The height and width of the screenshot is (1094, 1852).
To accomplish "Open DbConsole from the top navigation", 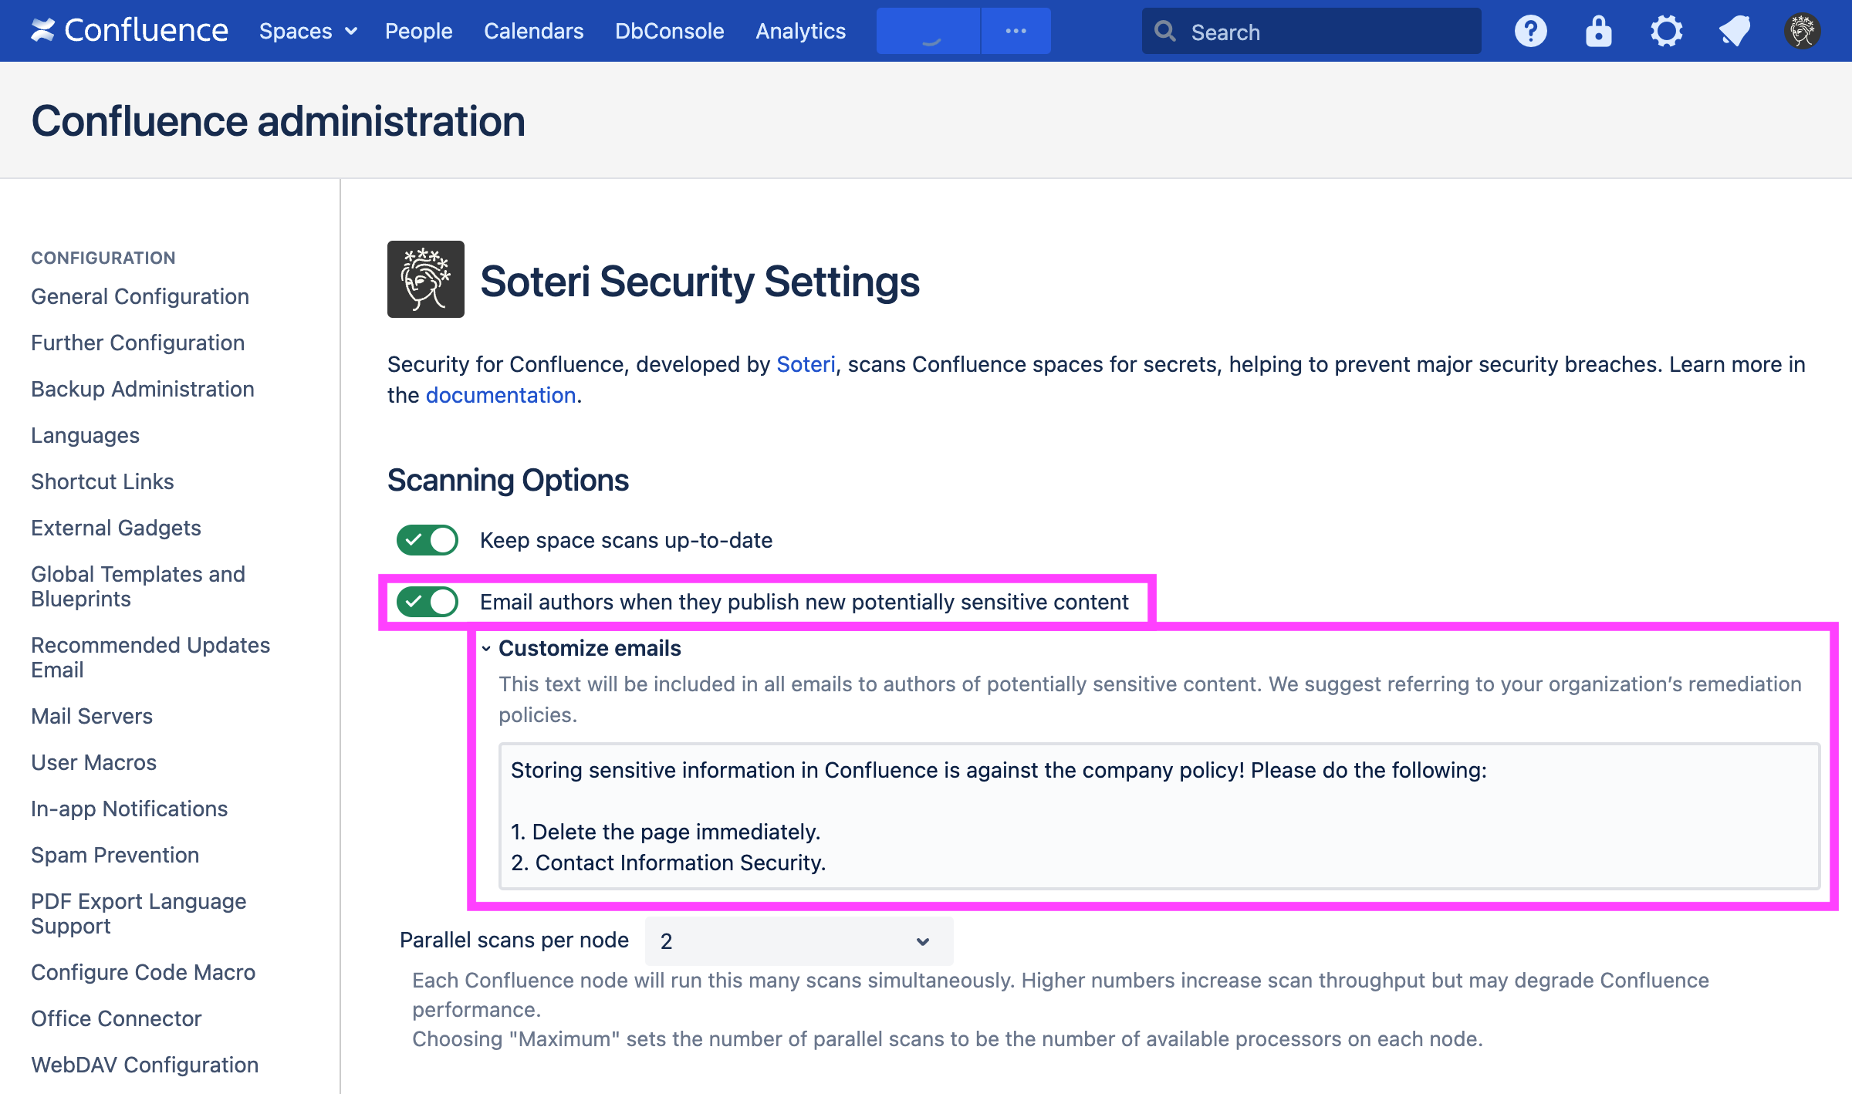I will [x=669, y=31].
